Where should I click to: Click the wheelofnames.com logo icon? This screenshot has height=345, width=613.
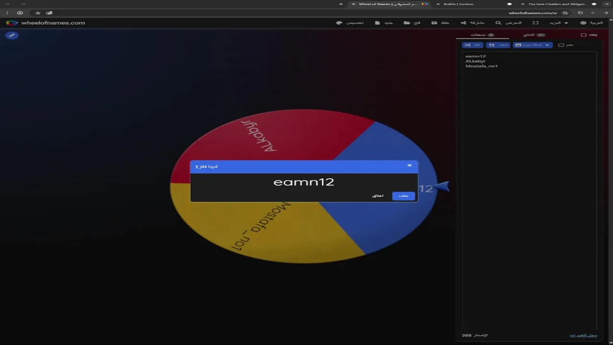(12, 23)
